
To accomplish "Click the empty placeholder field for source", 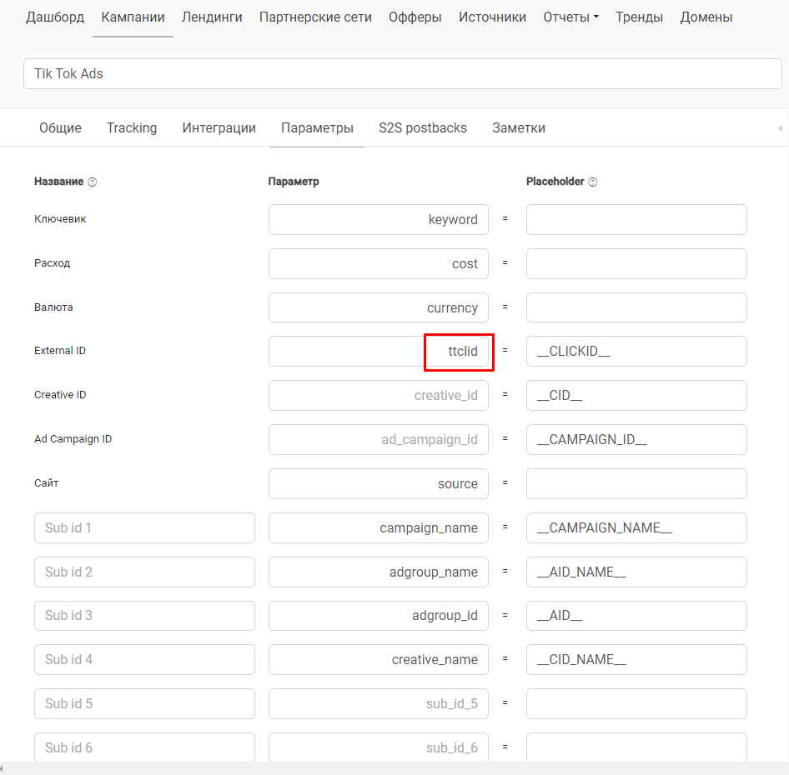I will (x=636, y=484).
